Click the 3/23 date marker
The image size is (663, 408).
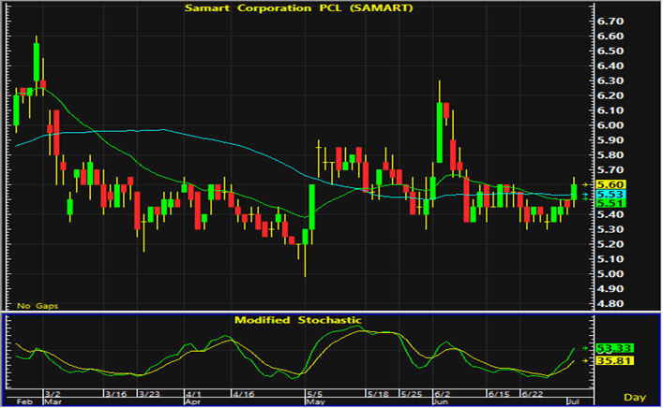click(149, 394)
